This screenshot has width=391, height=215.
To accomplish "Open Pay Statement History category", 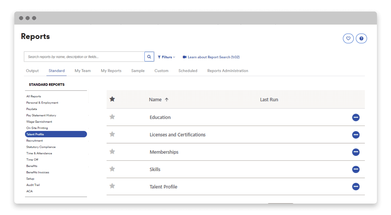I will pyautogui.click(x=41, y=115).
